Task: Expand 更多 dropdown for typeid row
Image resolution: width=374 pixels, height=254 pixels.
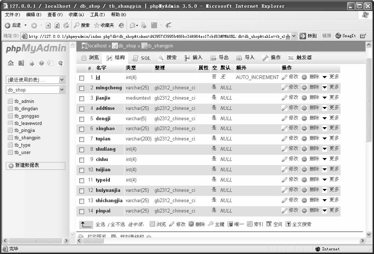Action: [x=331, y=179]
